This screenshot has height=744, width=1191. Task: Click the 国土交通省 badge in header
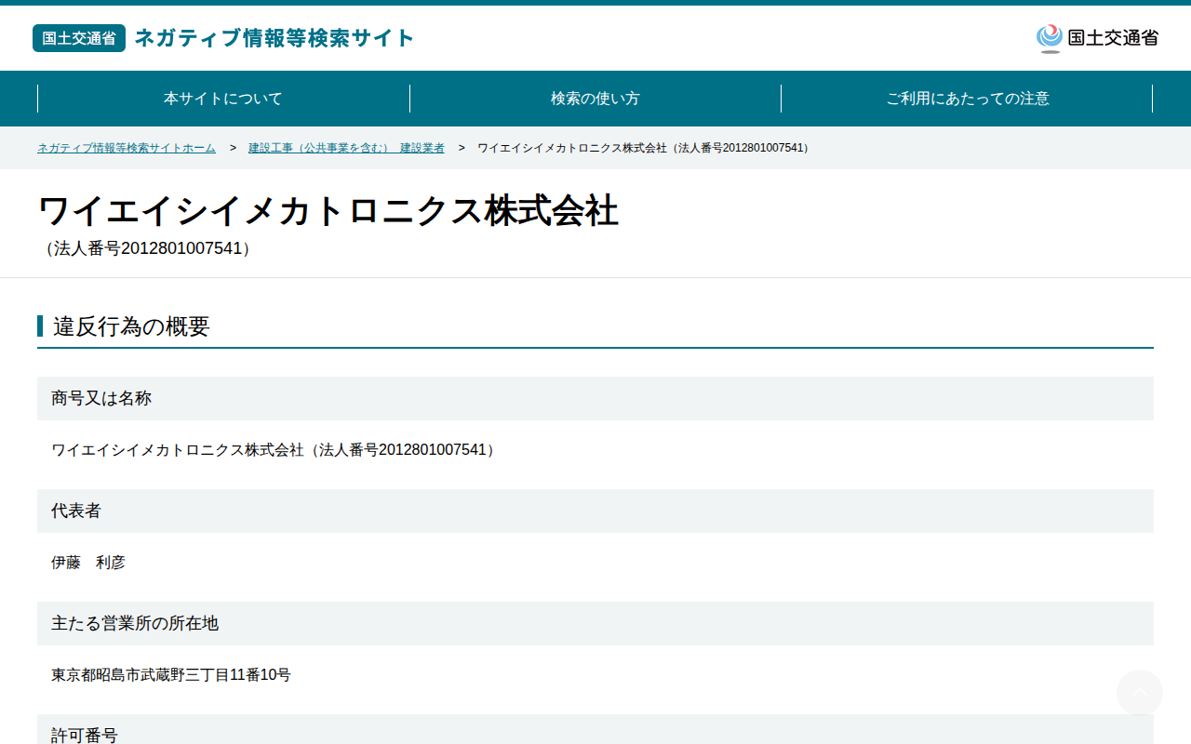[x=79, y=38]
